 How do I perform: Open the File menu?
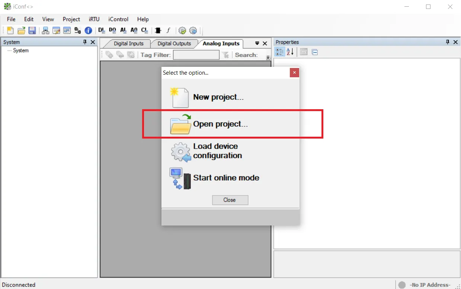pyautogui.click(x=11, y=19)
